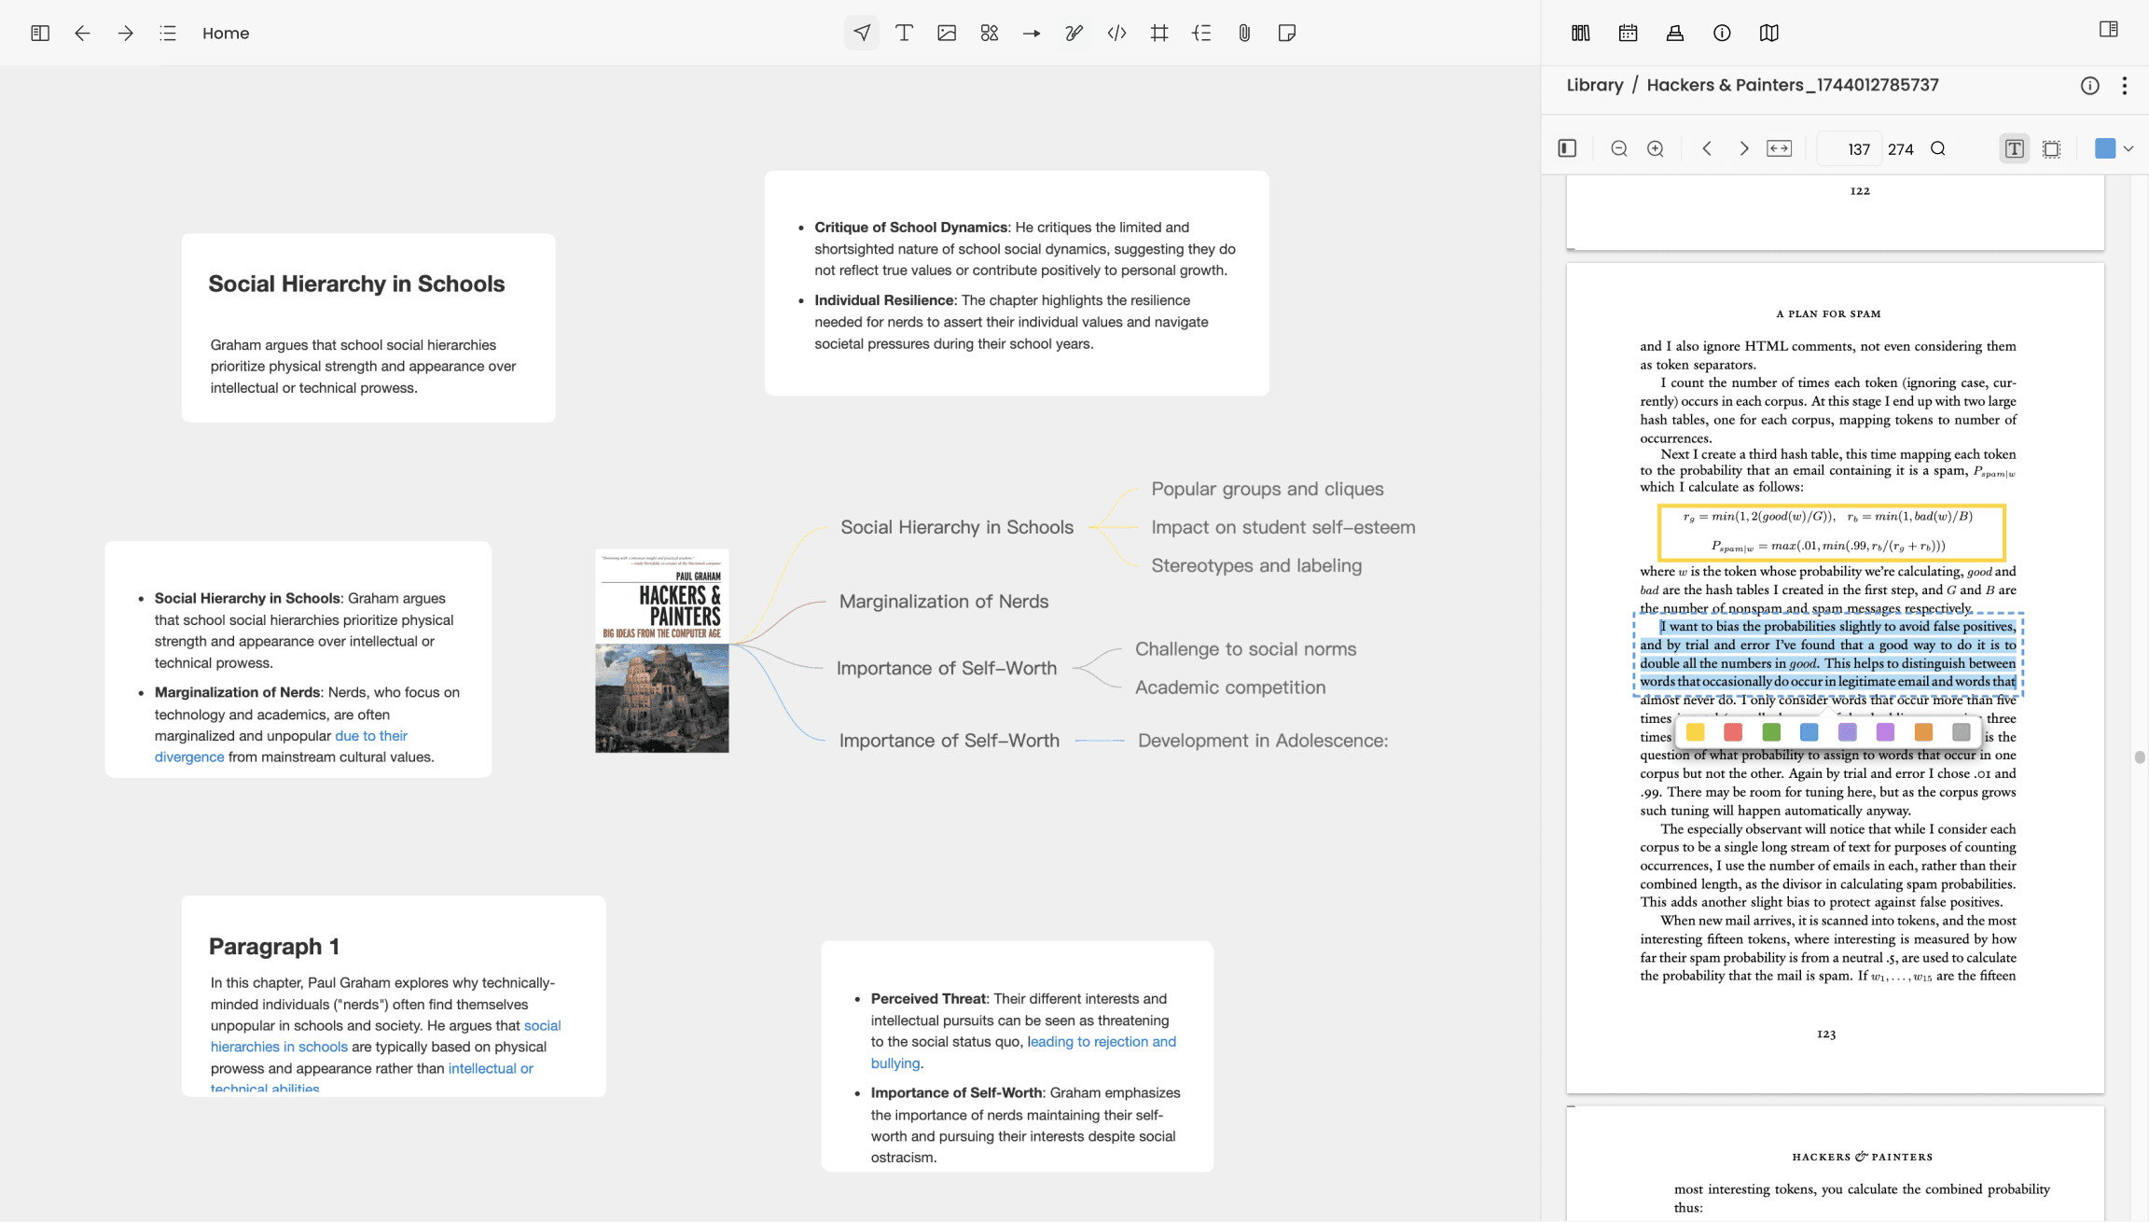Select the sticky note tool
This screenshot has width=2149, height=1222.
tap(1287, 33)
